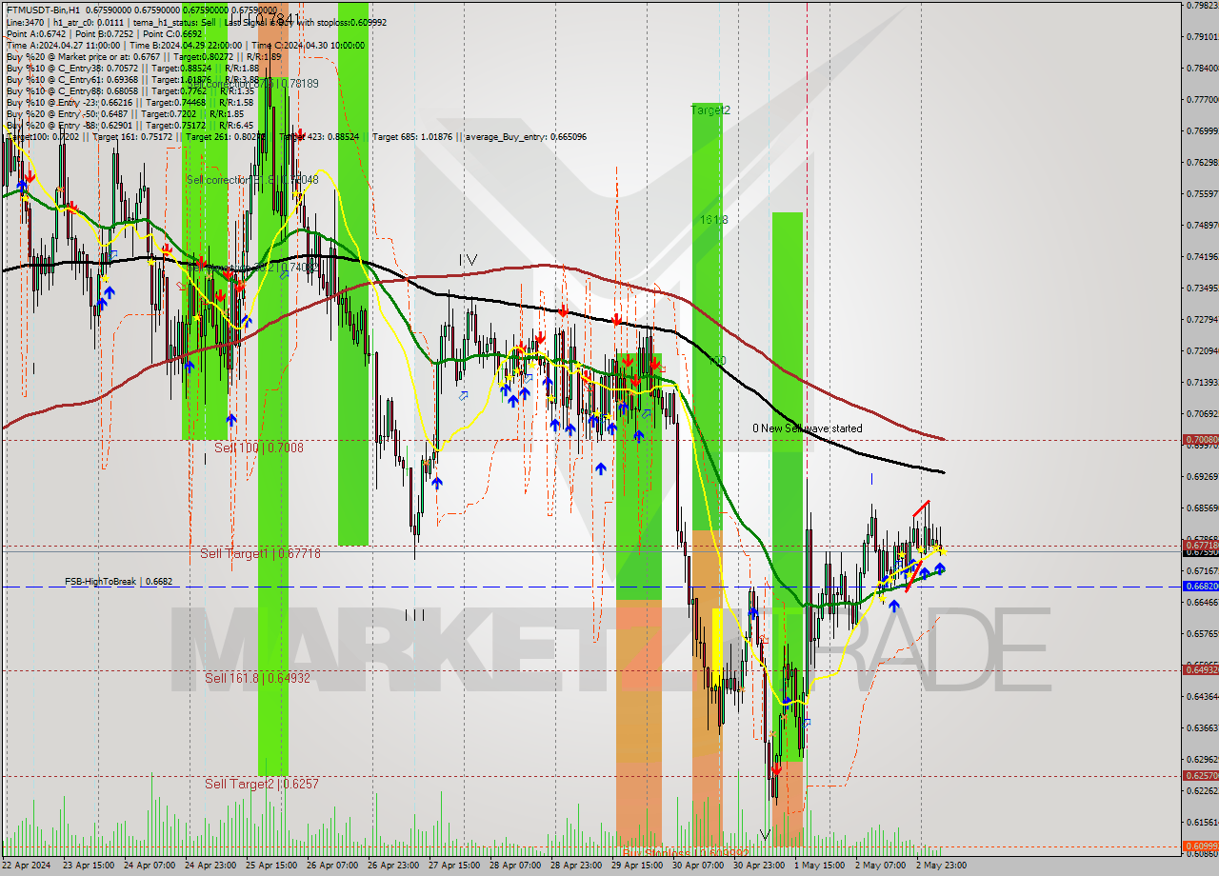Select the 'FSB-HighToBreak | 0.6682' label

[119, 581]
